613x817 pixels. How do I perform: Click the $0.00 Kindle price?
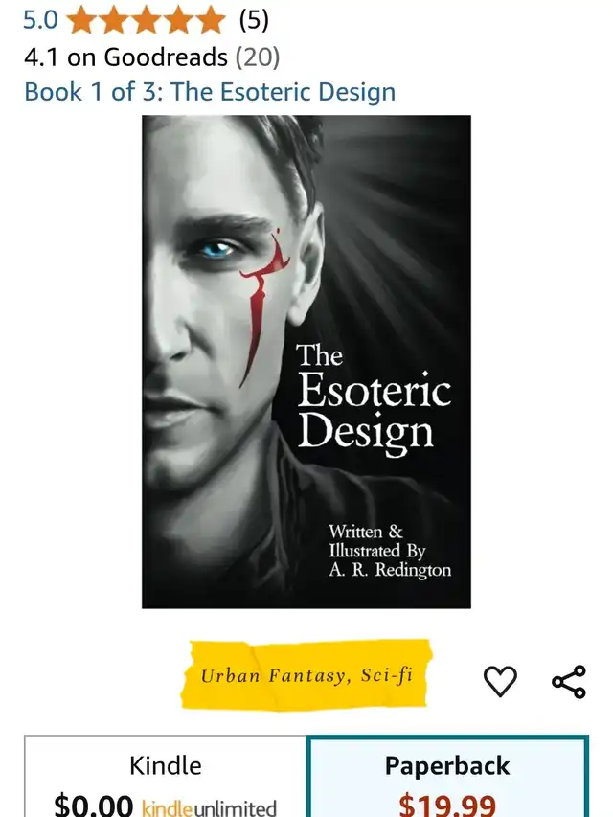(94, 806)
